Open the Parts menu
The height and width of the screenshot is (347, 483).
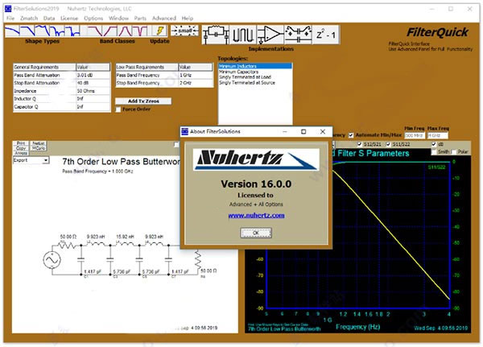coord(140,19)
